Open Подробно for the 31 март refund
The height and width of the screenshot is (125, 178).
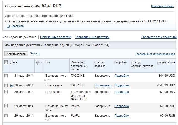coord(121,75)
